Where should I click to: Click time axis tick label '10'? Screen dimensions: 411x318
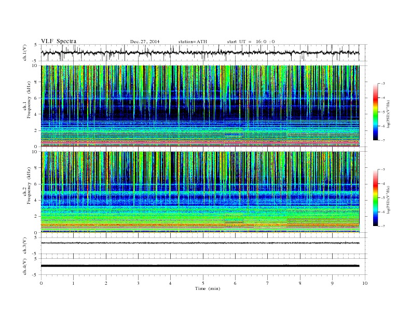click(365, 283)
